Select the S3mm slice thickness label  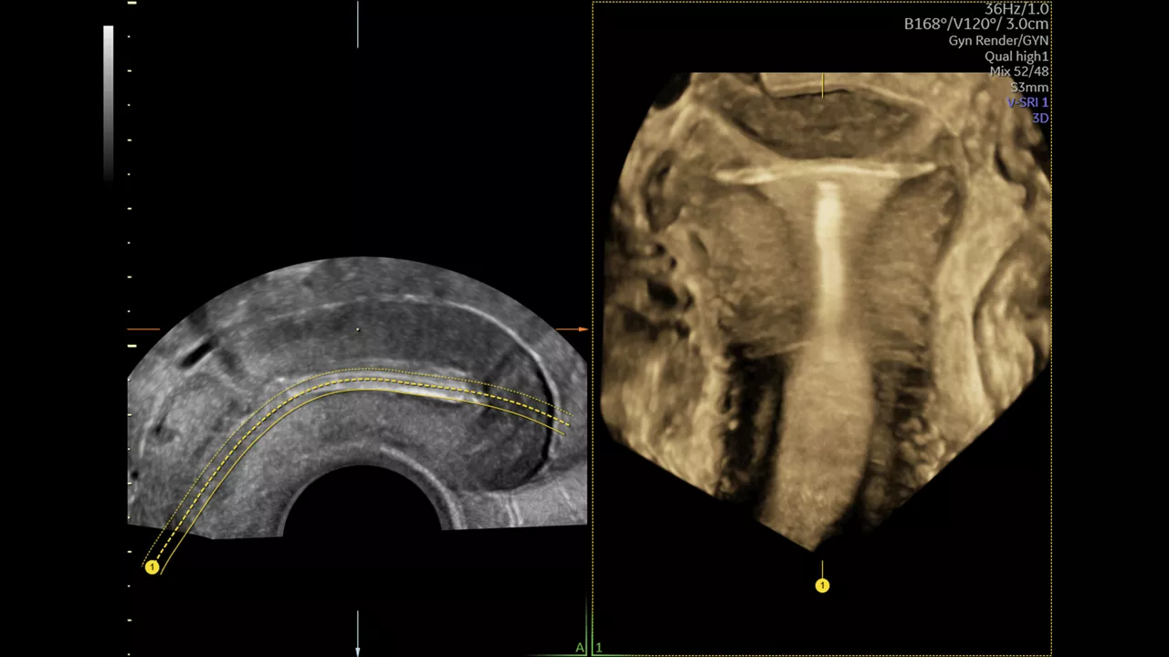click(x=1029, y=88)
